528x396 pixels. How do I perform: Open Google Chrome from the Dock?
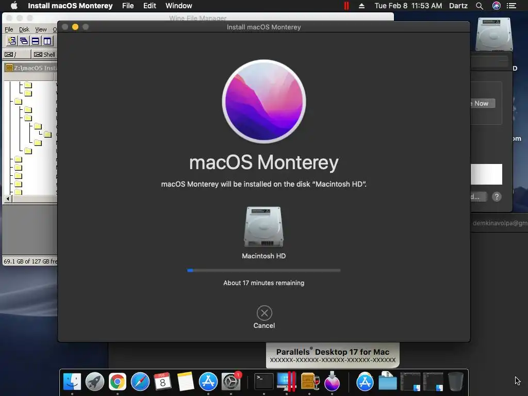click(x=117, y=382)
